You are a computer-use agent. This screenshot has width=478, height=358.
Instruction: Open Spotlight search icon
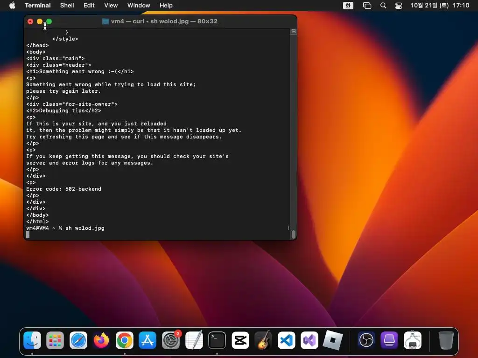[x=383, y=6]
